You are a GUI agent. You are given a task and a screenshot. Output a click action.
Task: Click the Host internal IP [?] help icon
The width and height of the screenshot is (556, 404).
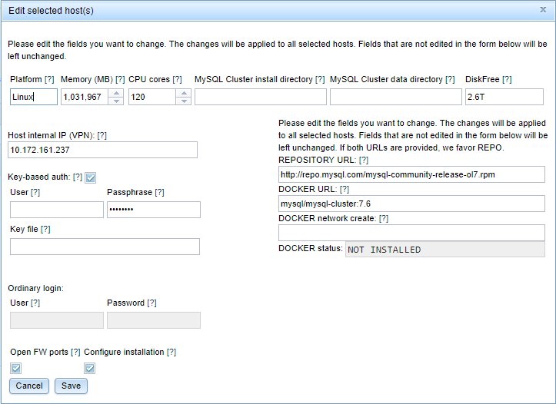pyautogui.click(x=102, y=135)
